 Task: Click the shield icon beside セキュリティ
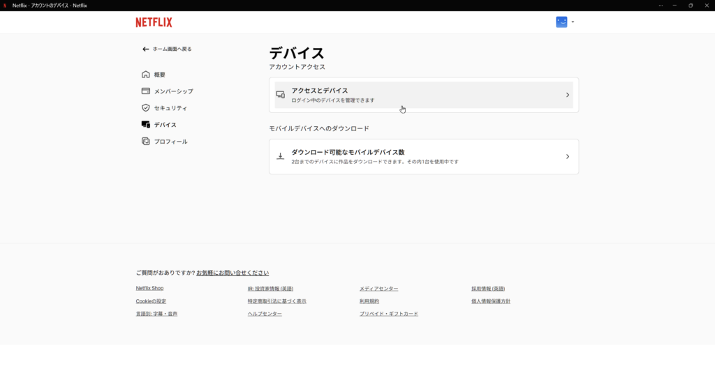tap(145, 108)
